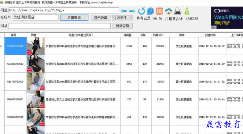243x134 pixels.
Task: Click the back arrow icon
Action: [x=123, y=11]
